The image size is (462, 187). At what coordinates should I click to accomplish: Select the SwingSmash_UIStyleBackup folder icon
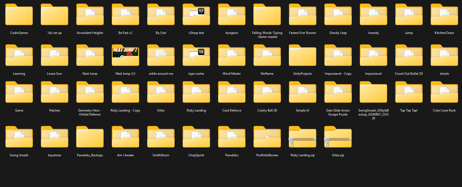373,92
